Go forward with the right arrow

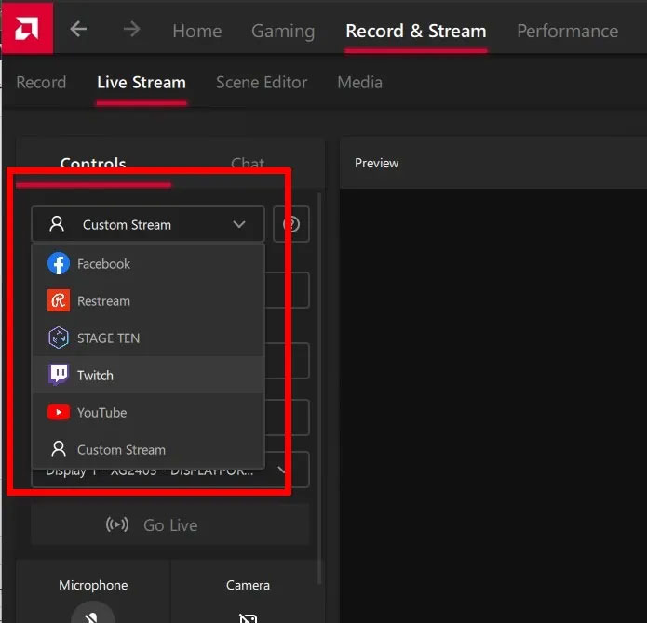click(x=131, y=29)
